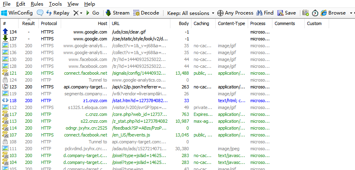Click the script icon of session 113
This screenshot has width=355, height=170.
tap(5, 121)
